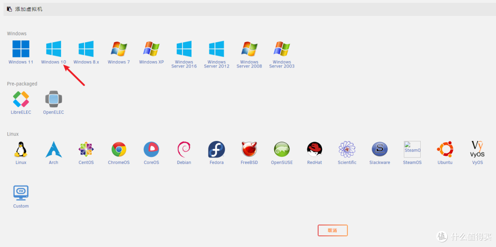
Task: Choose the FreeBSD daemon icon
Action: 249,149
